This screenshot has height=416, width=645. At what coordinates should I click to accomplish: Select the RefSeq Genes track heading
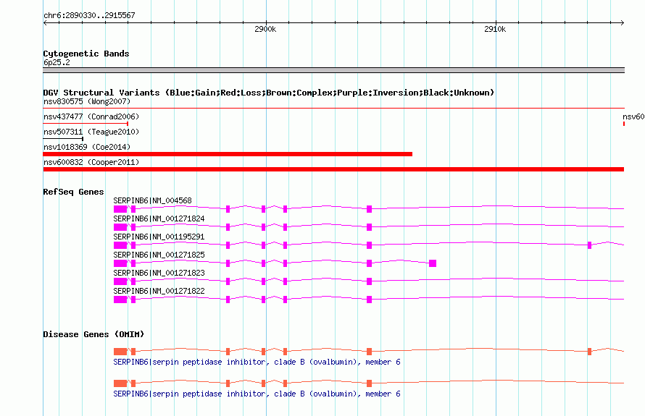(x=73, y=192)
